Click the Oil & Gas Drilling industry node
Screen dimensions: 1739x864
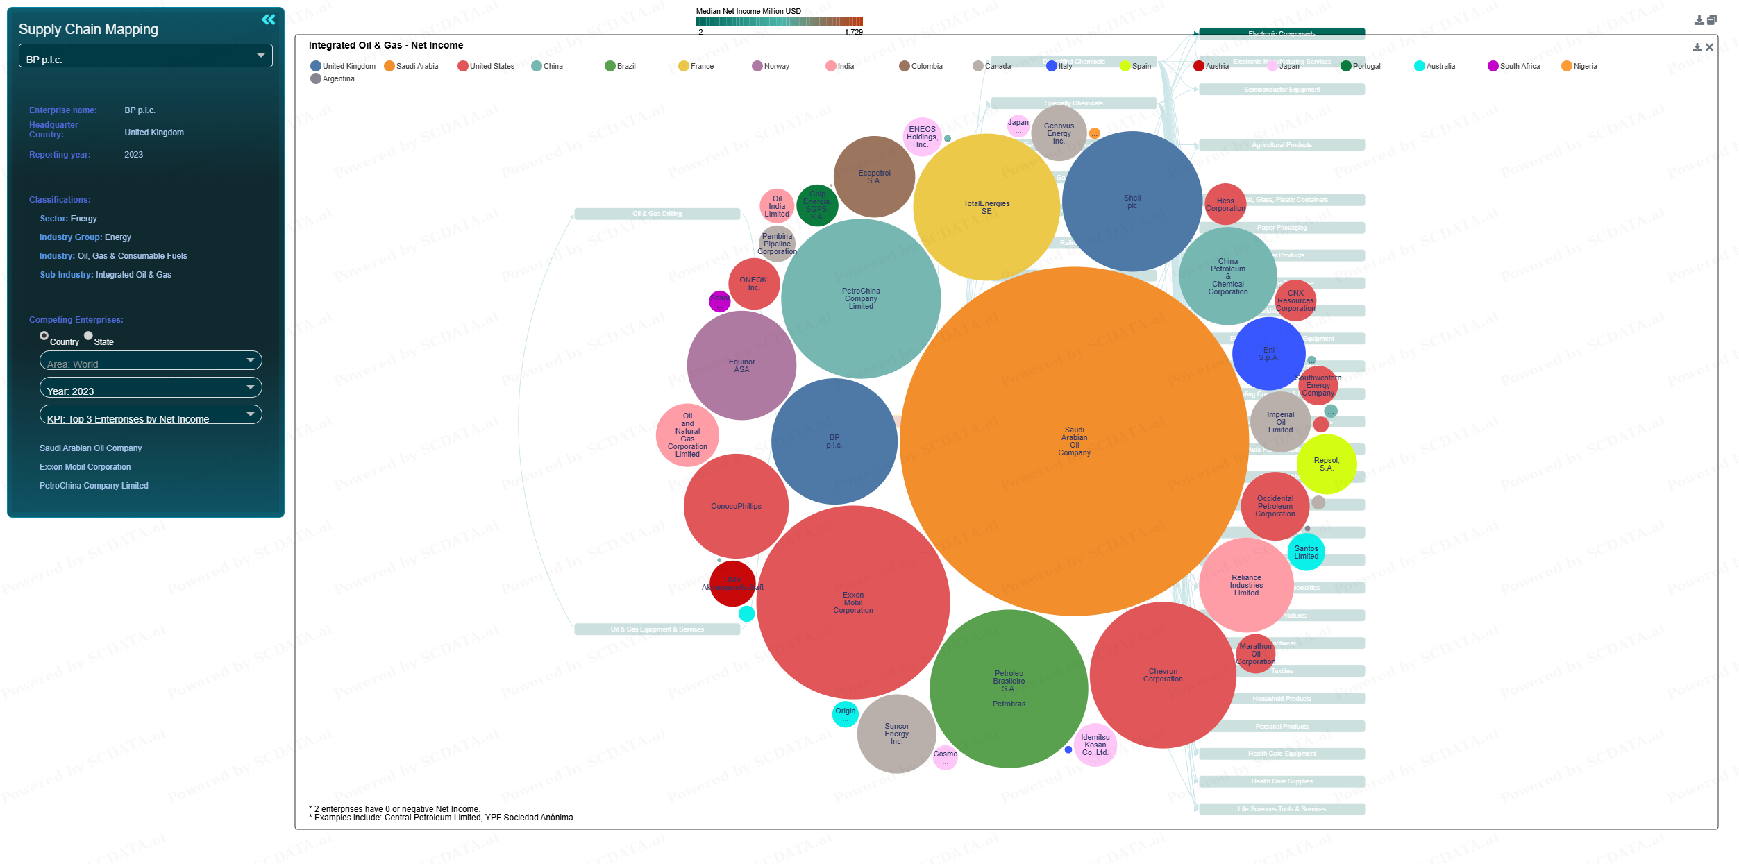(x=657, y=214)
